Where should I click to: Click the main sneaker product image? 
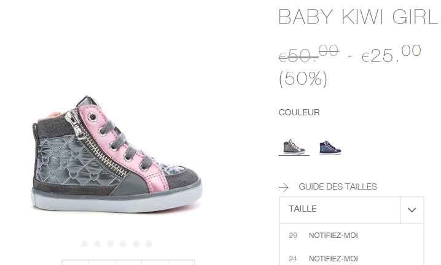tap(116, 155)
